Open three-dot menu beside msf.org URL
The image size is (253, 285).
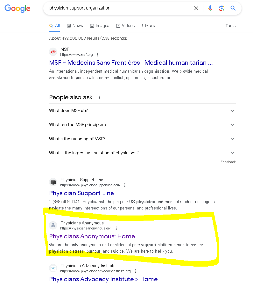(x=98, y=55)
